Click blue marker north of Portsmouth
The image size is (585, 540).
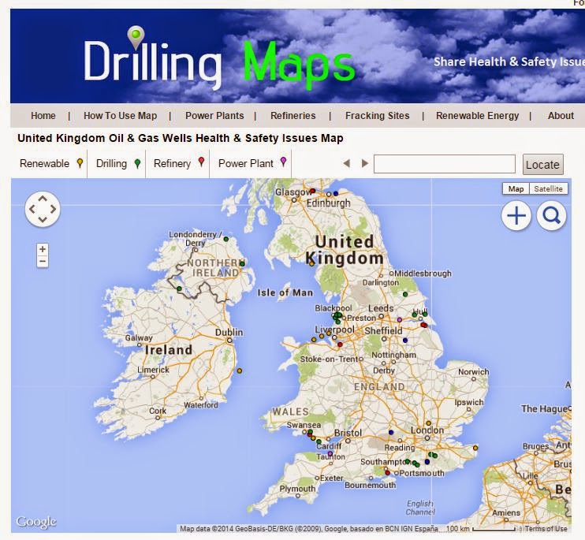pos(427,462)
